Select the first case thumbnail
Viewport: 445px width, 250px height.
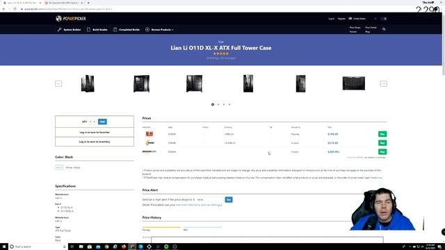click(88, 83)
